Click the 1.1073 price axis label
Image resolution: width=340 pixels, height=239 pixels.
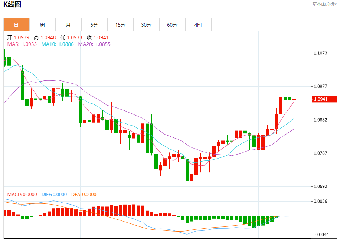click(x=320, y=53)
